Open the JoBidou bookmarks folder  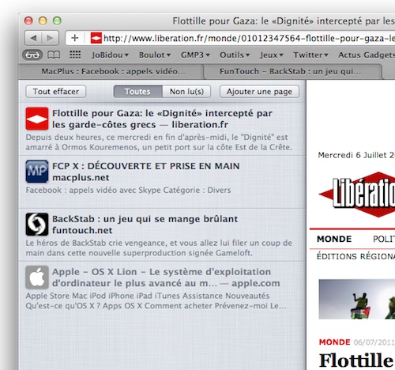[x=110, y=55]
